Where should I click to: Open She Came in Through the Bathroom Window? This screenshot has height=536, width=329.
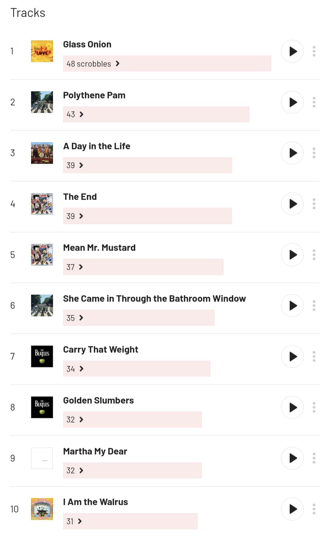click(154, 299)
